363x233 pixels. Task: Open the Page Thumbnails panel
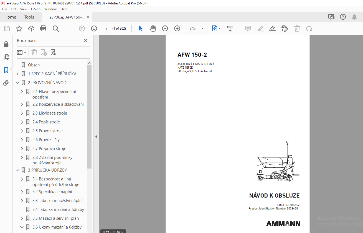point(6,58)
